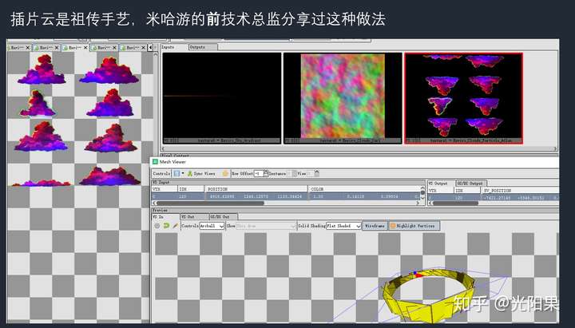Click the SV_POSITION column header
Image resolution: width=575 pixels, height=328 pixels.
(x=520, y=191)
